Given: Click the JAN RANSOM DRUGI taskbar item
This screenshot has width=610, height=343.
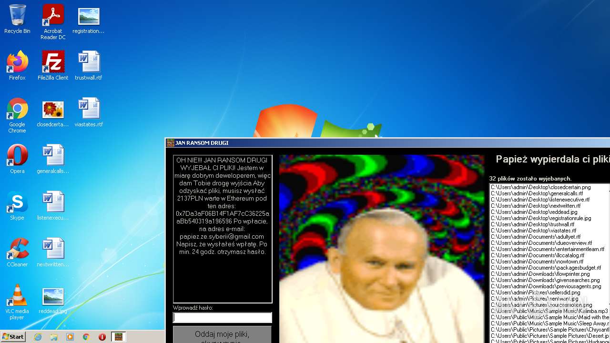Looking at the screenshot, I should [x=118, y=337].
